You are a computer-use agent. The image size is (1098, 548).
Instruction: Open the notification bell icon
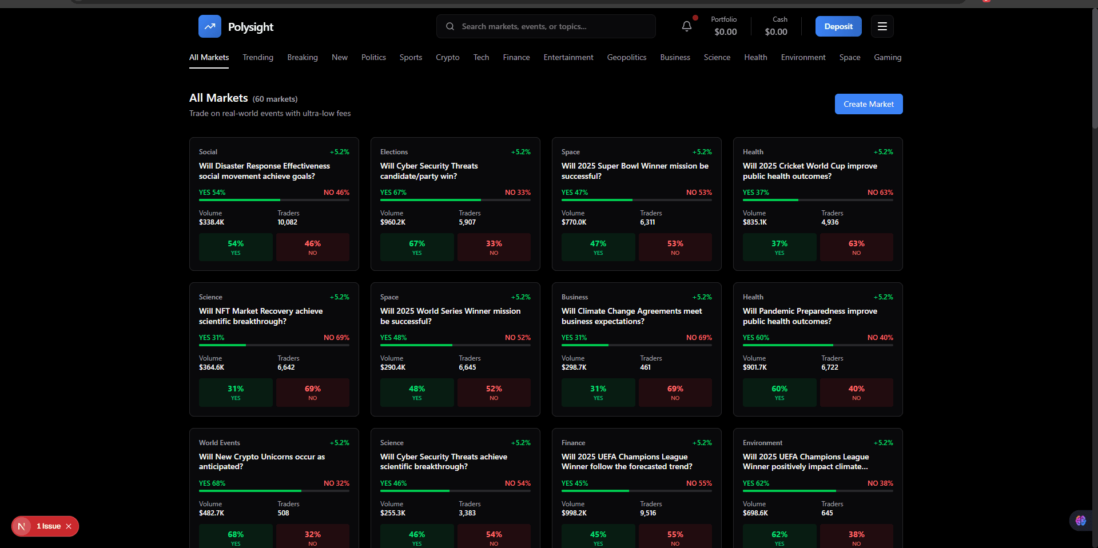tap(686, 26)
